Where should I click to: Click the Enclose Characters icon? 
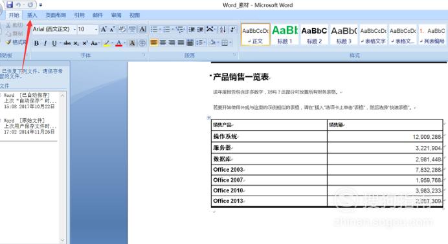[x=142, y=43]
